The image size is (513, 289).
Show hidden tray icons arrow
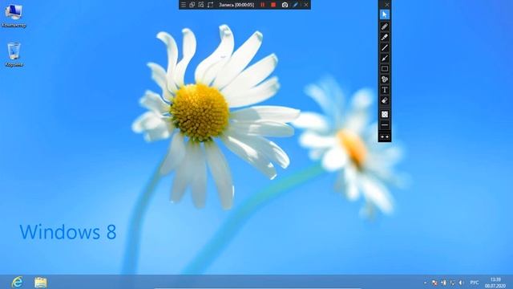426,283
